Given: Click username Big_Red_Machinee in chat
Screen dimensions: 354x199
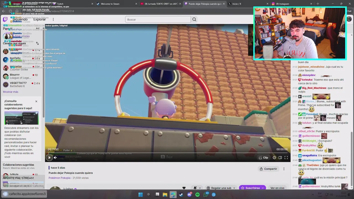Looking at the screenshot, I should (x=314, y=88).
